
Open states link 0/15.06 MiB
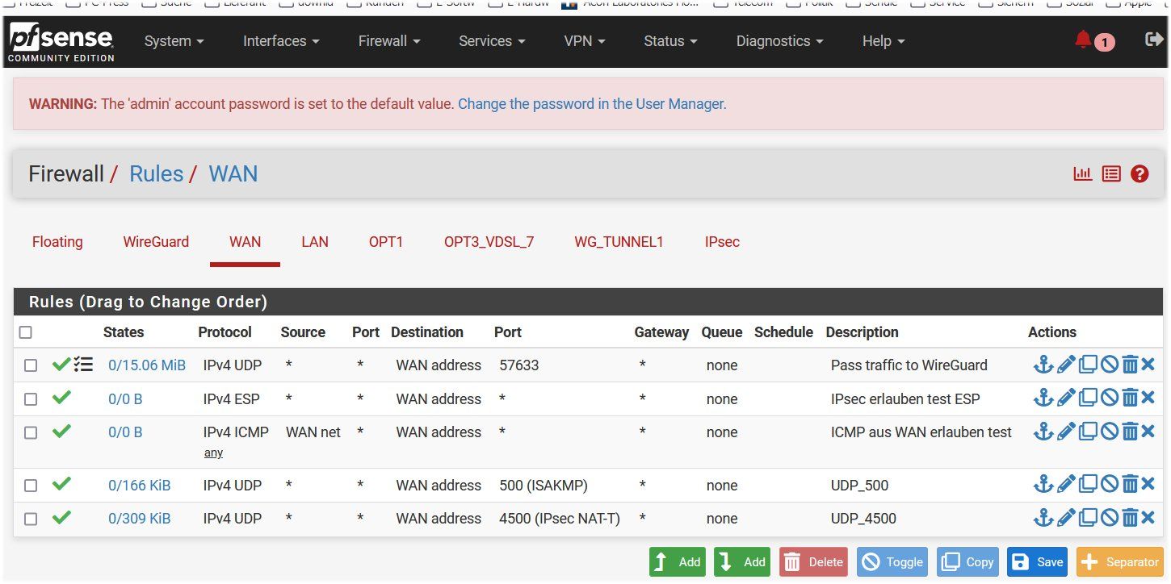tap(147, 365)
